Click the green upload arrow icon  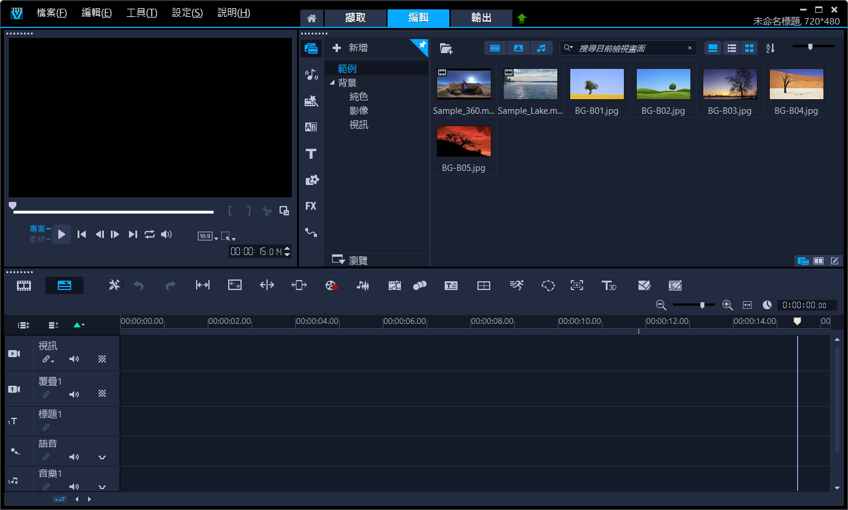(x=522, y=18)
